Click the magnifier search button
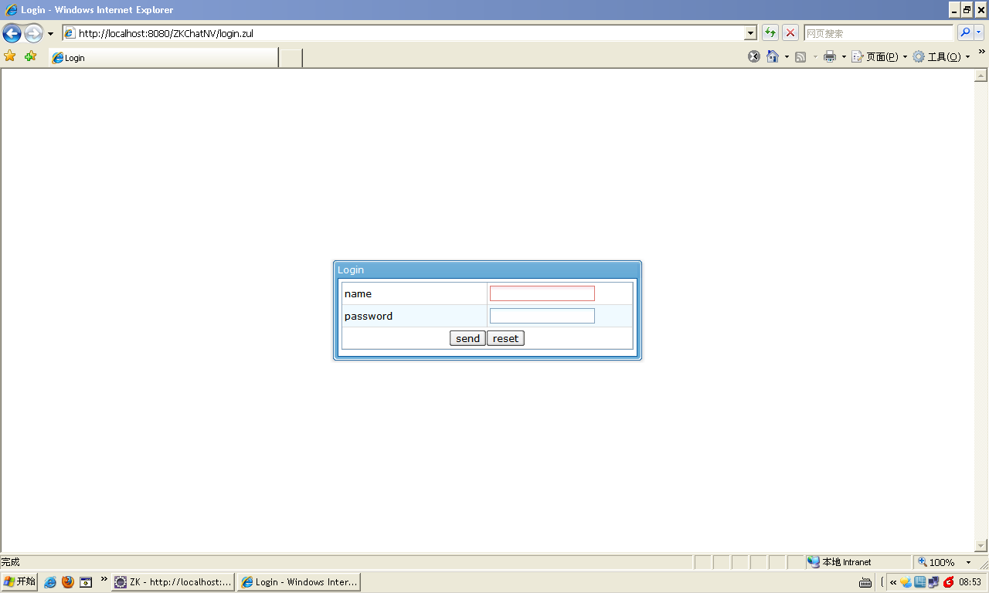 (x=965, y=32)
